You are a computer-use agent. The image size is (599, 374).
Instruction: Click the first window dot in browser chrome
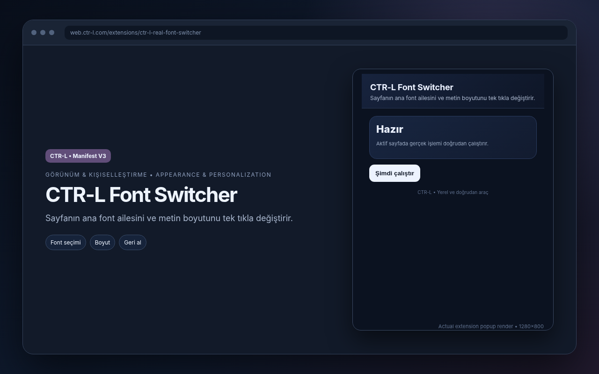34,33
